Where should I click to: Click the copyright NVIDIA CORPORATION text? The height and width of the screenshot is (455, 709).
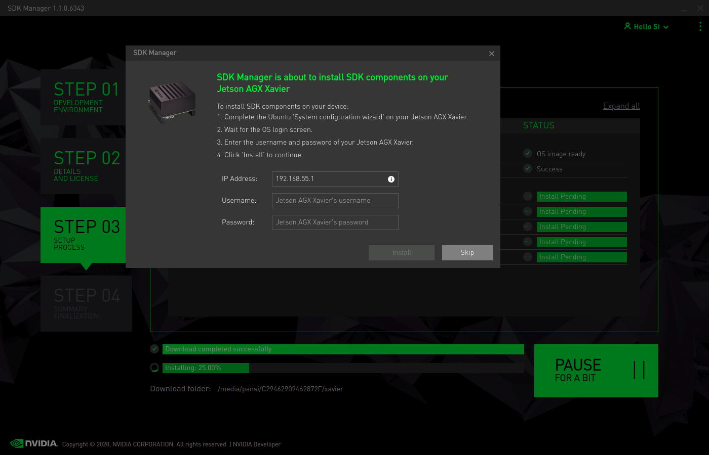pos(145,444)
